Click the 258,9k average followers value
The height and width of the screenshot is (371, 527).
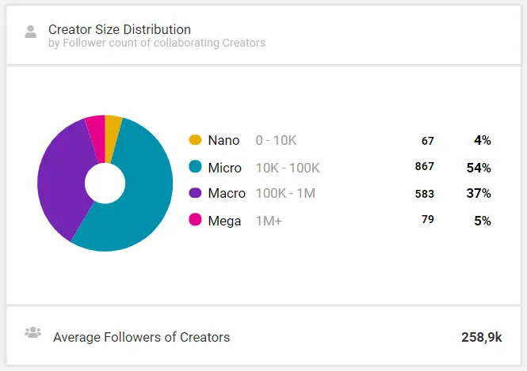click(x=481, y=337)
